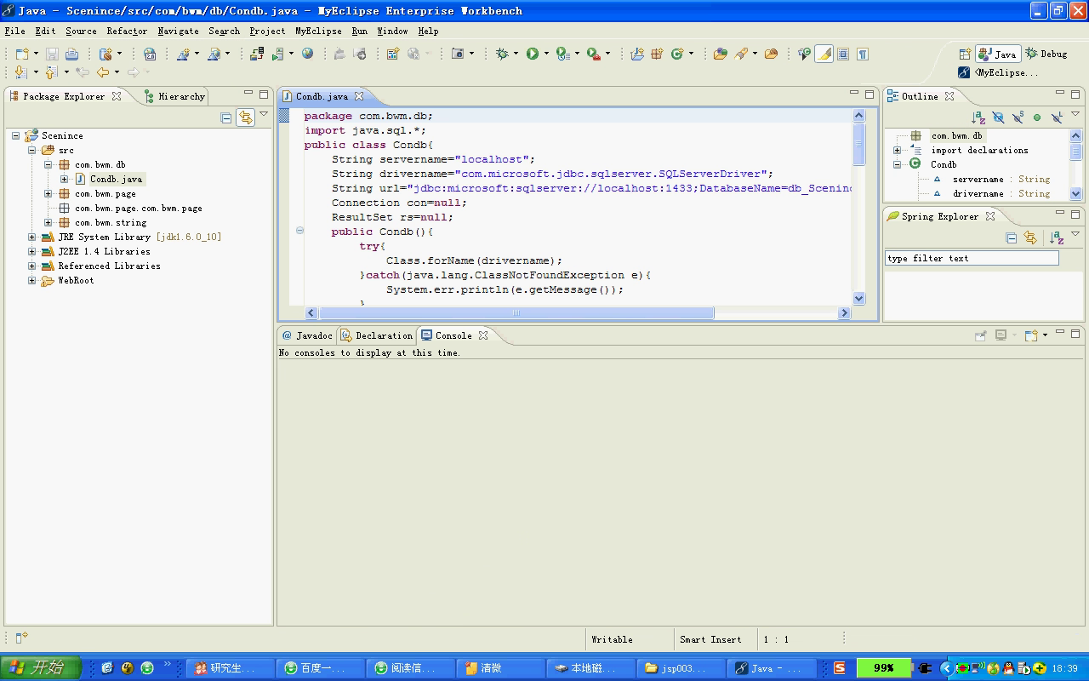1089x681 pixels.
Task: Toggle Hide Local Types in Outline
Action: (1057, 117)
